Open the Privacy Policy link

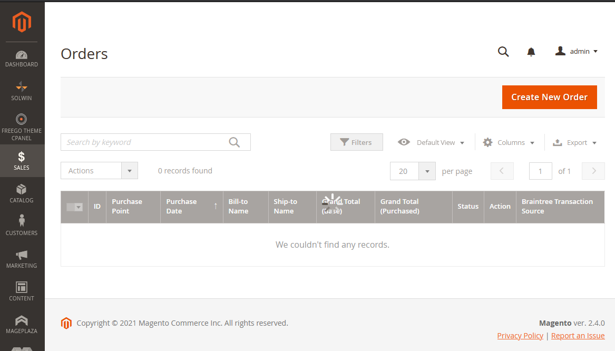point(520,335)
